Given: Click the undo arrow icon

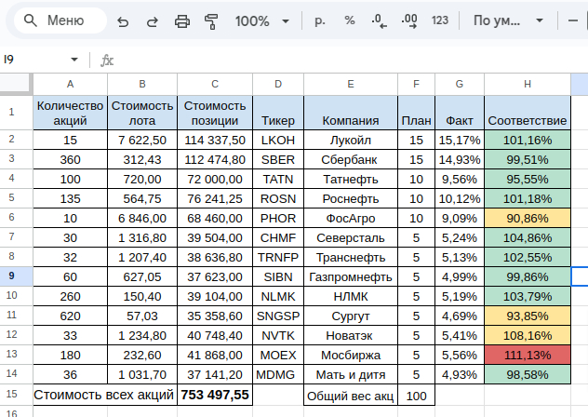Looking at the screenshot, I should tap(123, 20).
